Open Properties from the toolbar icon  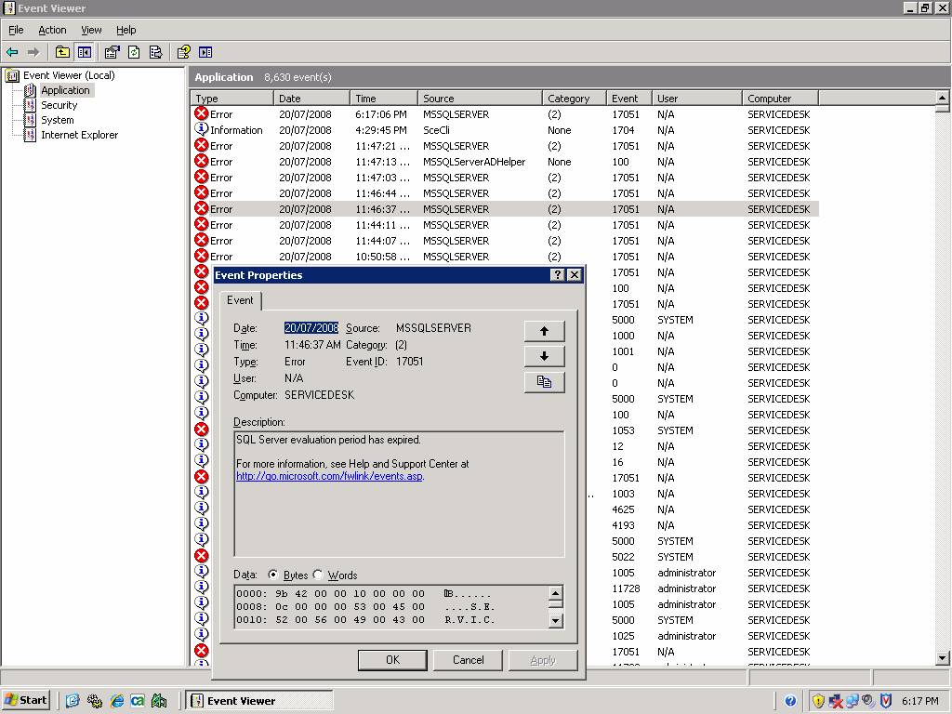(x=112, y=52)
